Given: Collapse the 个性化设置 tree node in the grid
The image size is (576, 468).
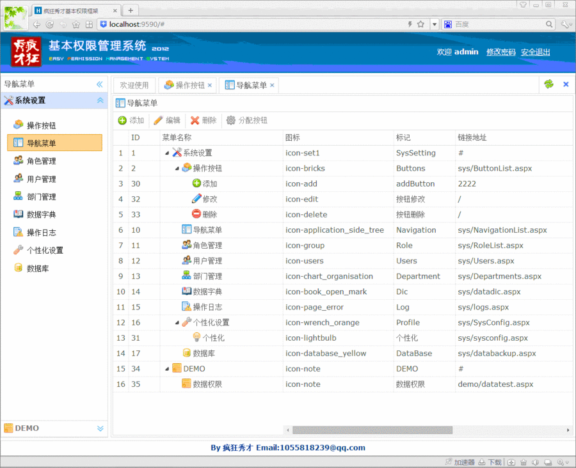Looking at the screenshot, I should point(177,323).
